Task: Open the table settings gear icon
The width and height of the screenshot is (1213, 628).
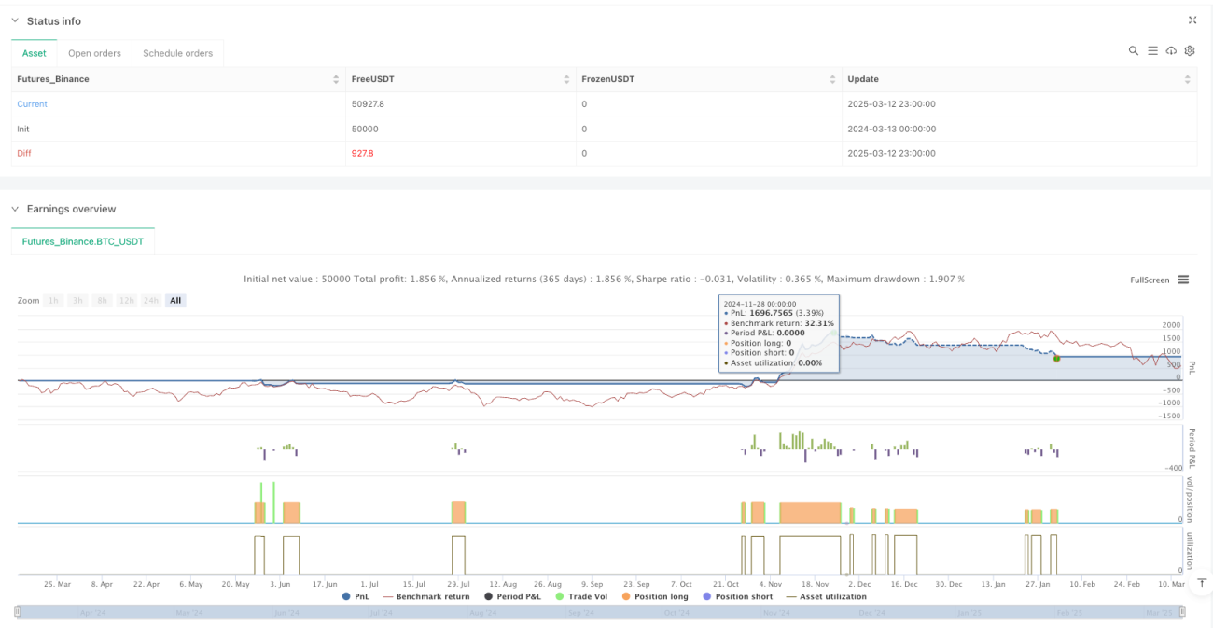Action: 1190,51
